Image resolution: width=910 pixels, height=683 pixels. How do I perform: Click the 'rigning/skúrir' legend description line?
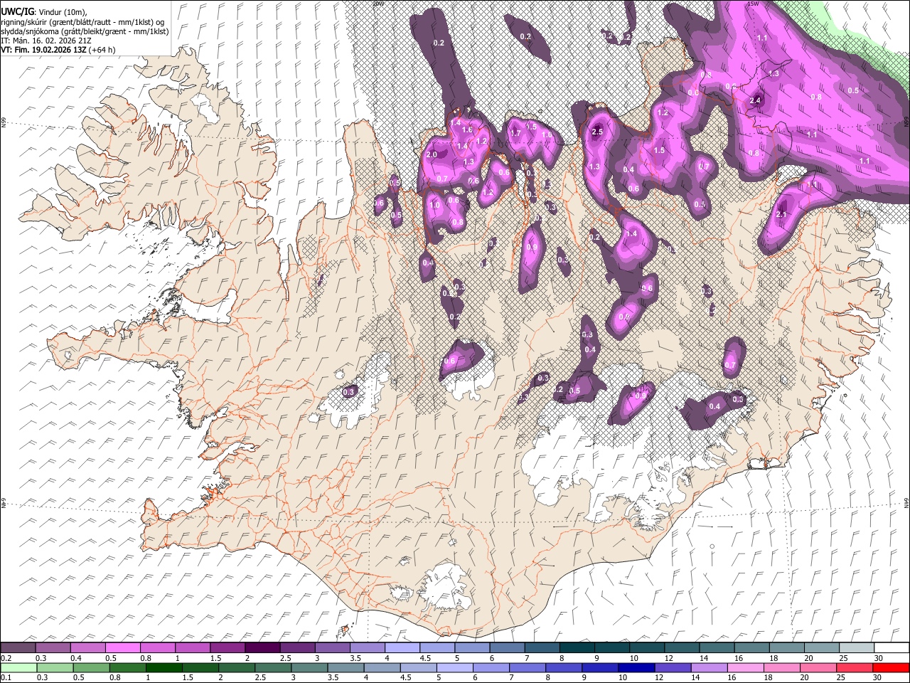[x=83, y=22]
